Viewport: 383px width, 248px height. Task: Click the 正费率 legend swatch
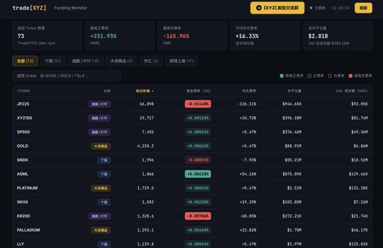click(309, 76)
